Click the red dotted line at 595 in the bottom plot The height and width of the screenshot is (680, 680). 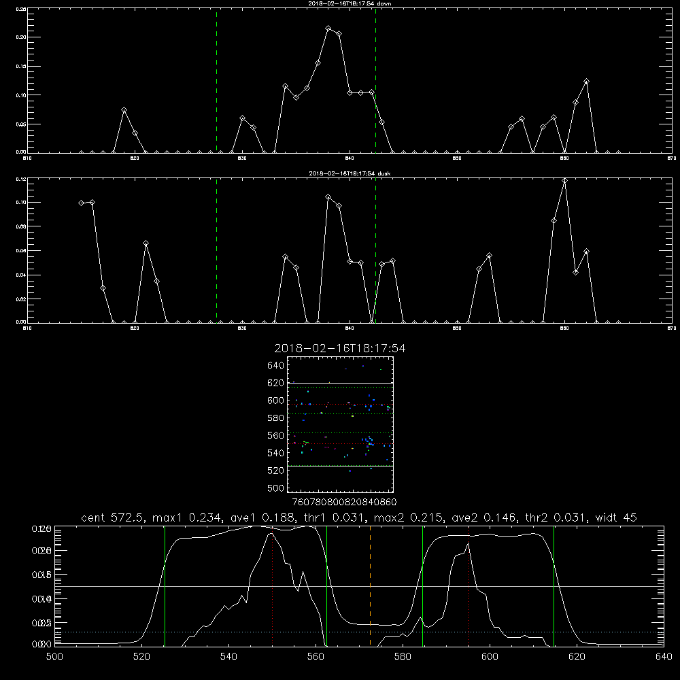[469, 586]
